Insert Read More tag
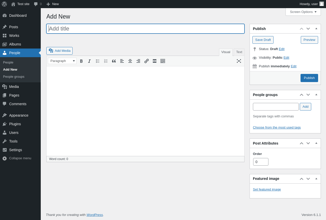Viewport: 326px width, 220px height. [x=155, y=61]
